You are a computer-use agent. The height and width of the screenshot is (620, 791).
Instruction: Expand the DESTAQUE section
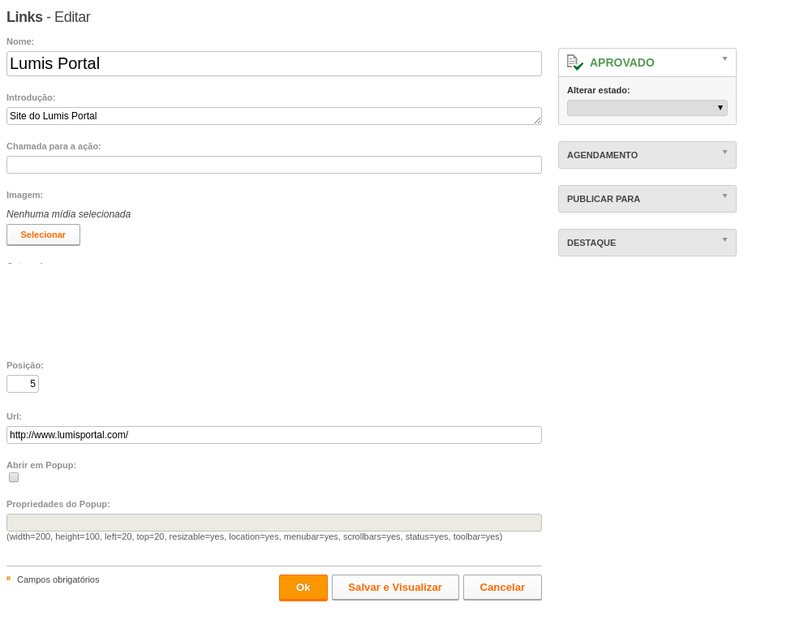[x=647, y=243]
